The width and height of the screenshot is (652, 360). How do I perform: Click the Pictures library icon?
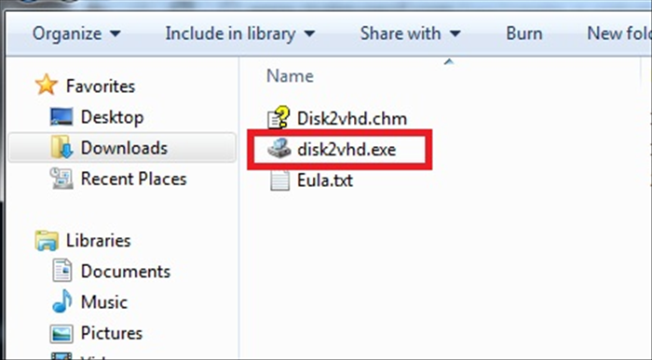pyautogui.click(x=61, y=333)
